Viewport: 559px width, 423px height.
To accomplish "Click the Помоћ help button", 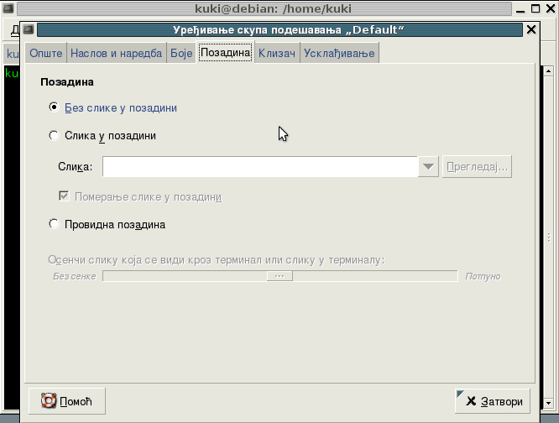I will (x=67, y=401).
